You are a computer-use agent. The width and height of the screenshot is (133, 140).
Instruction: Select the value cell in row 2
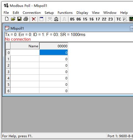pyautogui.click(x=53, y=65)
